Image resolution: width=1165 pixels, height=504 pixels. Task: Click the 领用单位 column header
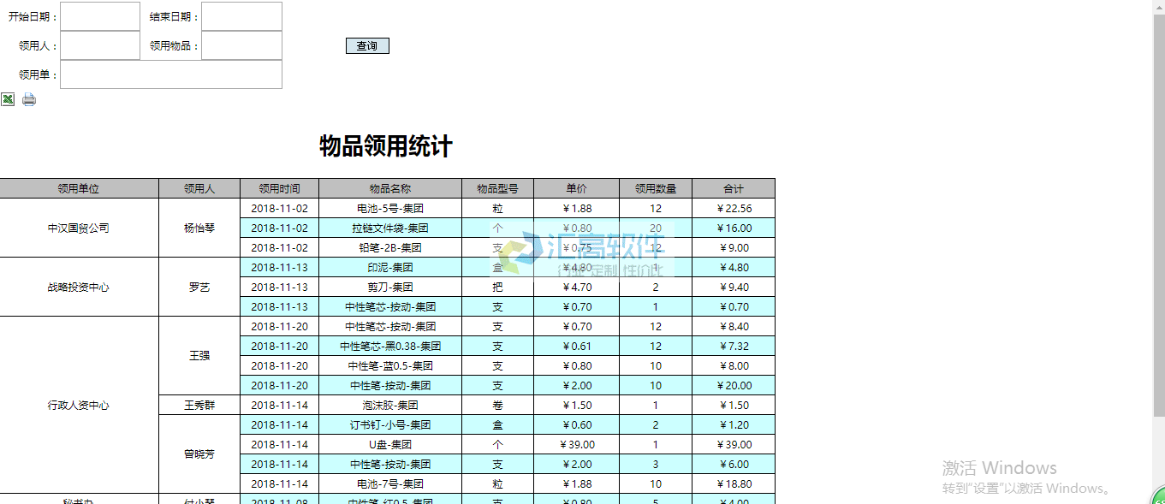[79, 188]
